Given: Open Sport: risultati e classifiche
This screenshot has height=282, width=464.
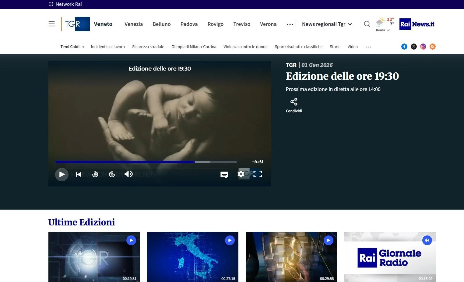Looking at the screenshot, I should [x=299, y=47].
